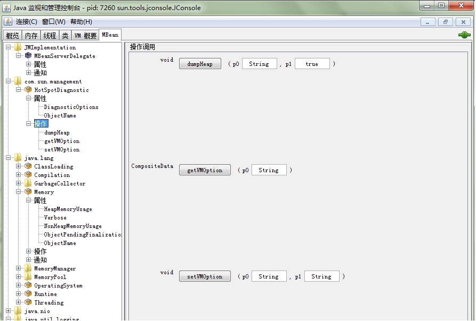Minimize the inner JConsole connection window

[427, 22]
